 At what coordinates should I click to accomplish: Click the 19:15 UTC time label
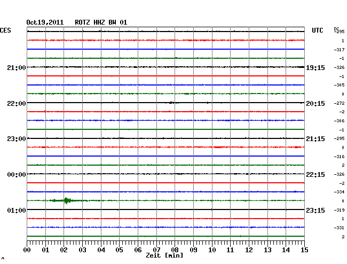[x=316, y=68]
